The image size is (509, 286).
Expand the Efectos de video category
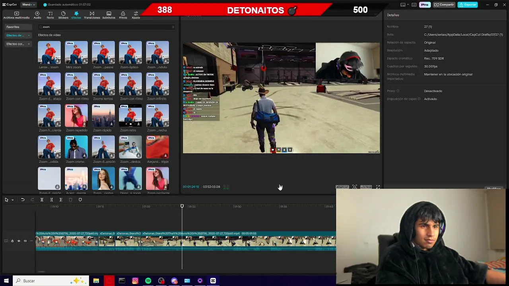(18, 35)
